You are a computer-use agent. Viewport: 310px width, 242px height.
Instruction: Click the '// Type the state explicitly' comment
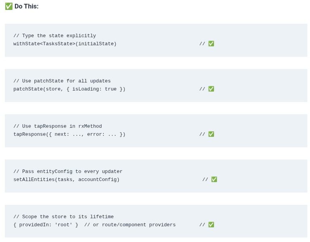point(55,36)
